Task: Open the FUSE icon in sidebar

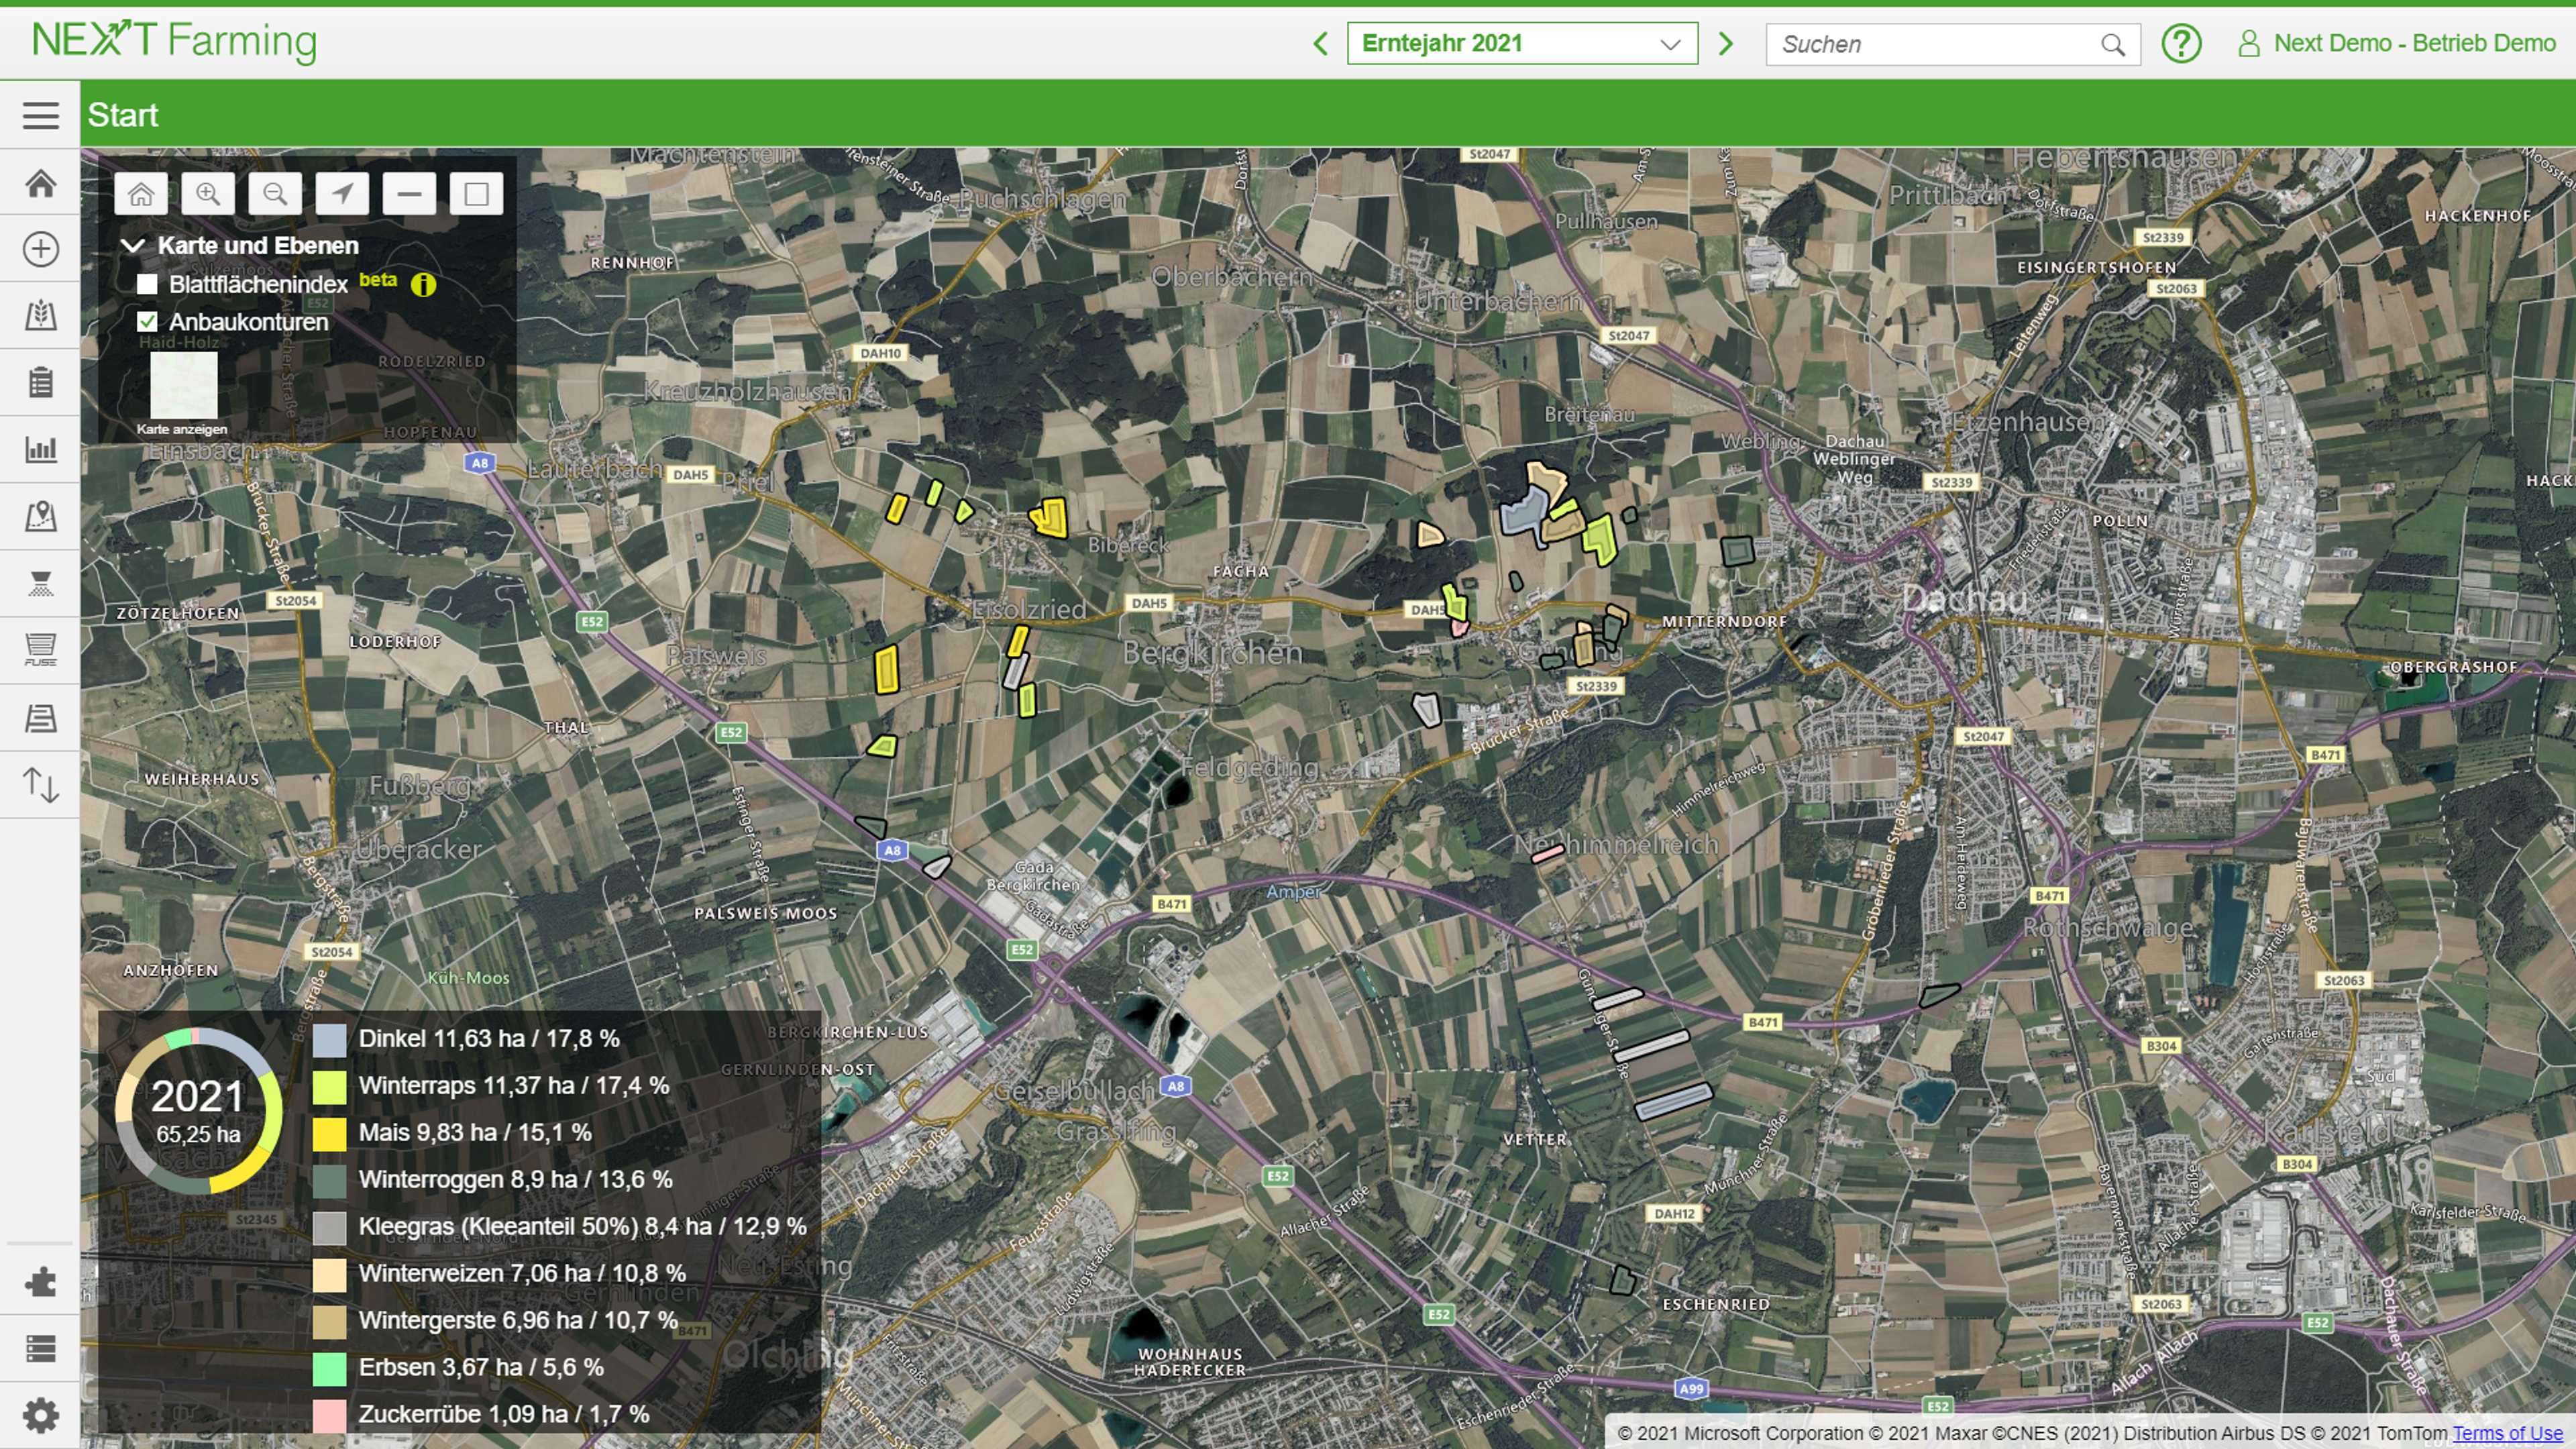Action: point(40,650)
